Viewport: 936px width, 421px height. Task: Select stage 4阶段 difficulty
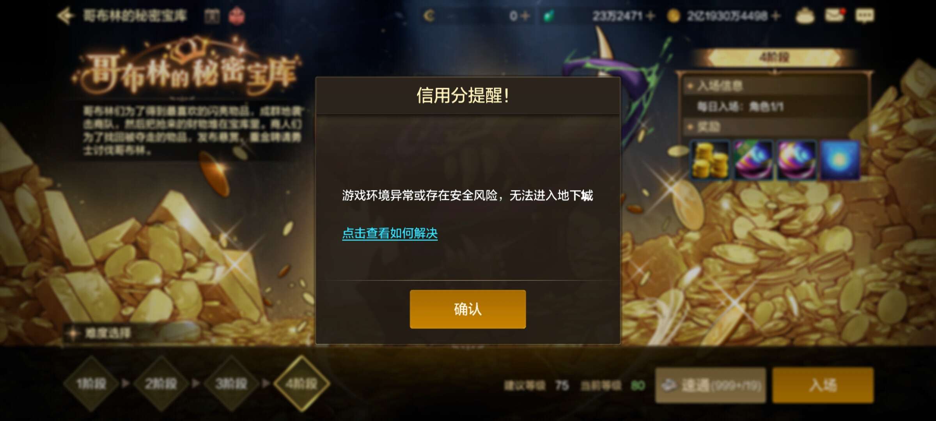tap(301, 384)
